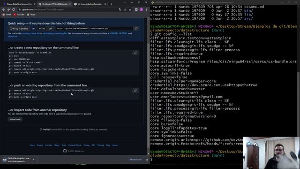Screen dimensions: 300x169
Task: Open the tab search chevron in Chrome
Action: coord(125,2)
